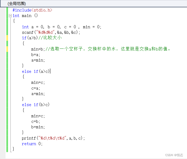Click the 'int main ()' declaration text
187x159 pixels.
tap(25, 16)
